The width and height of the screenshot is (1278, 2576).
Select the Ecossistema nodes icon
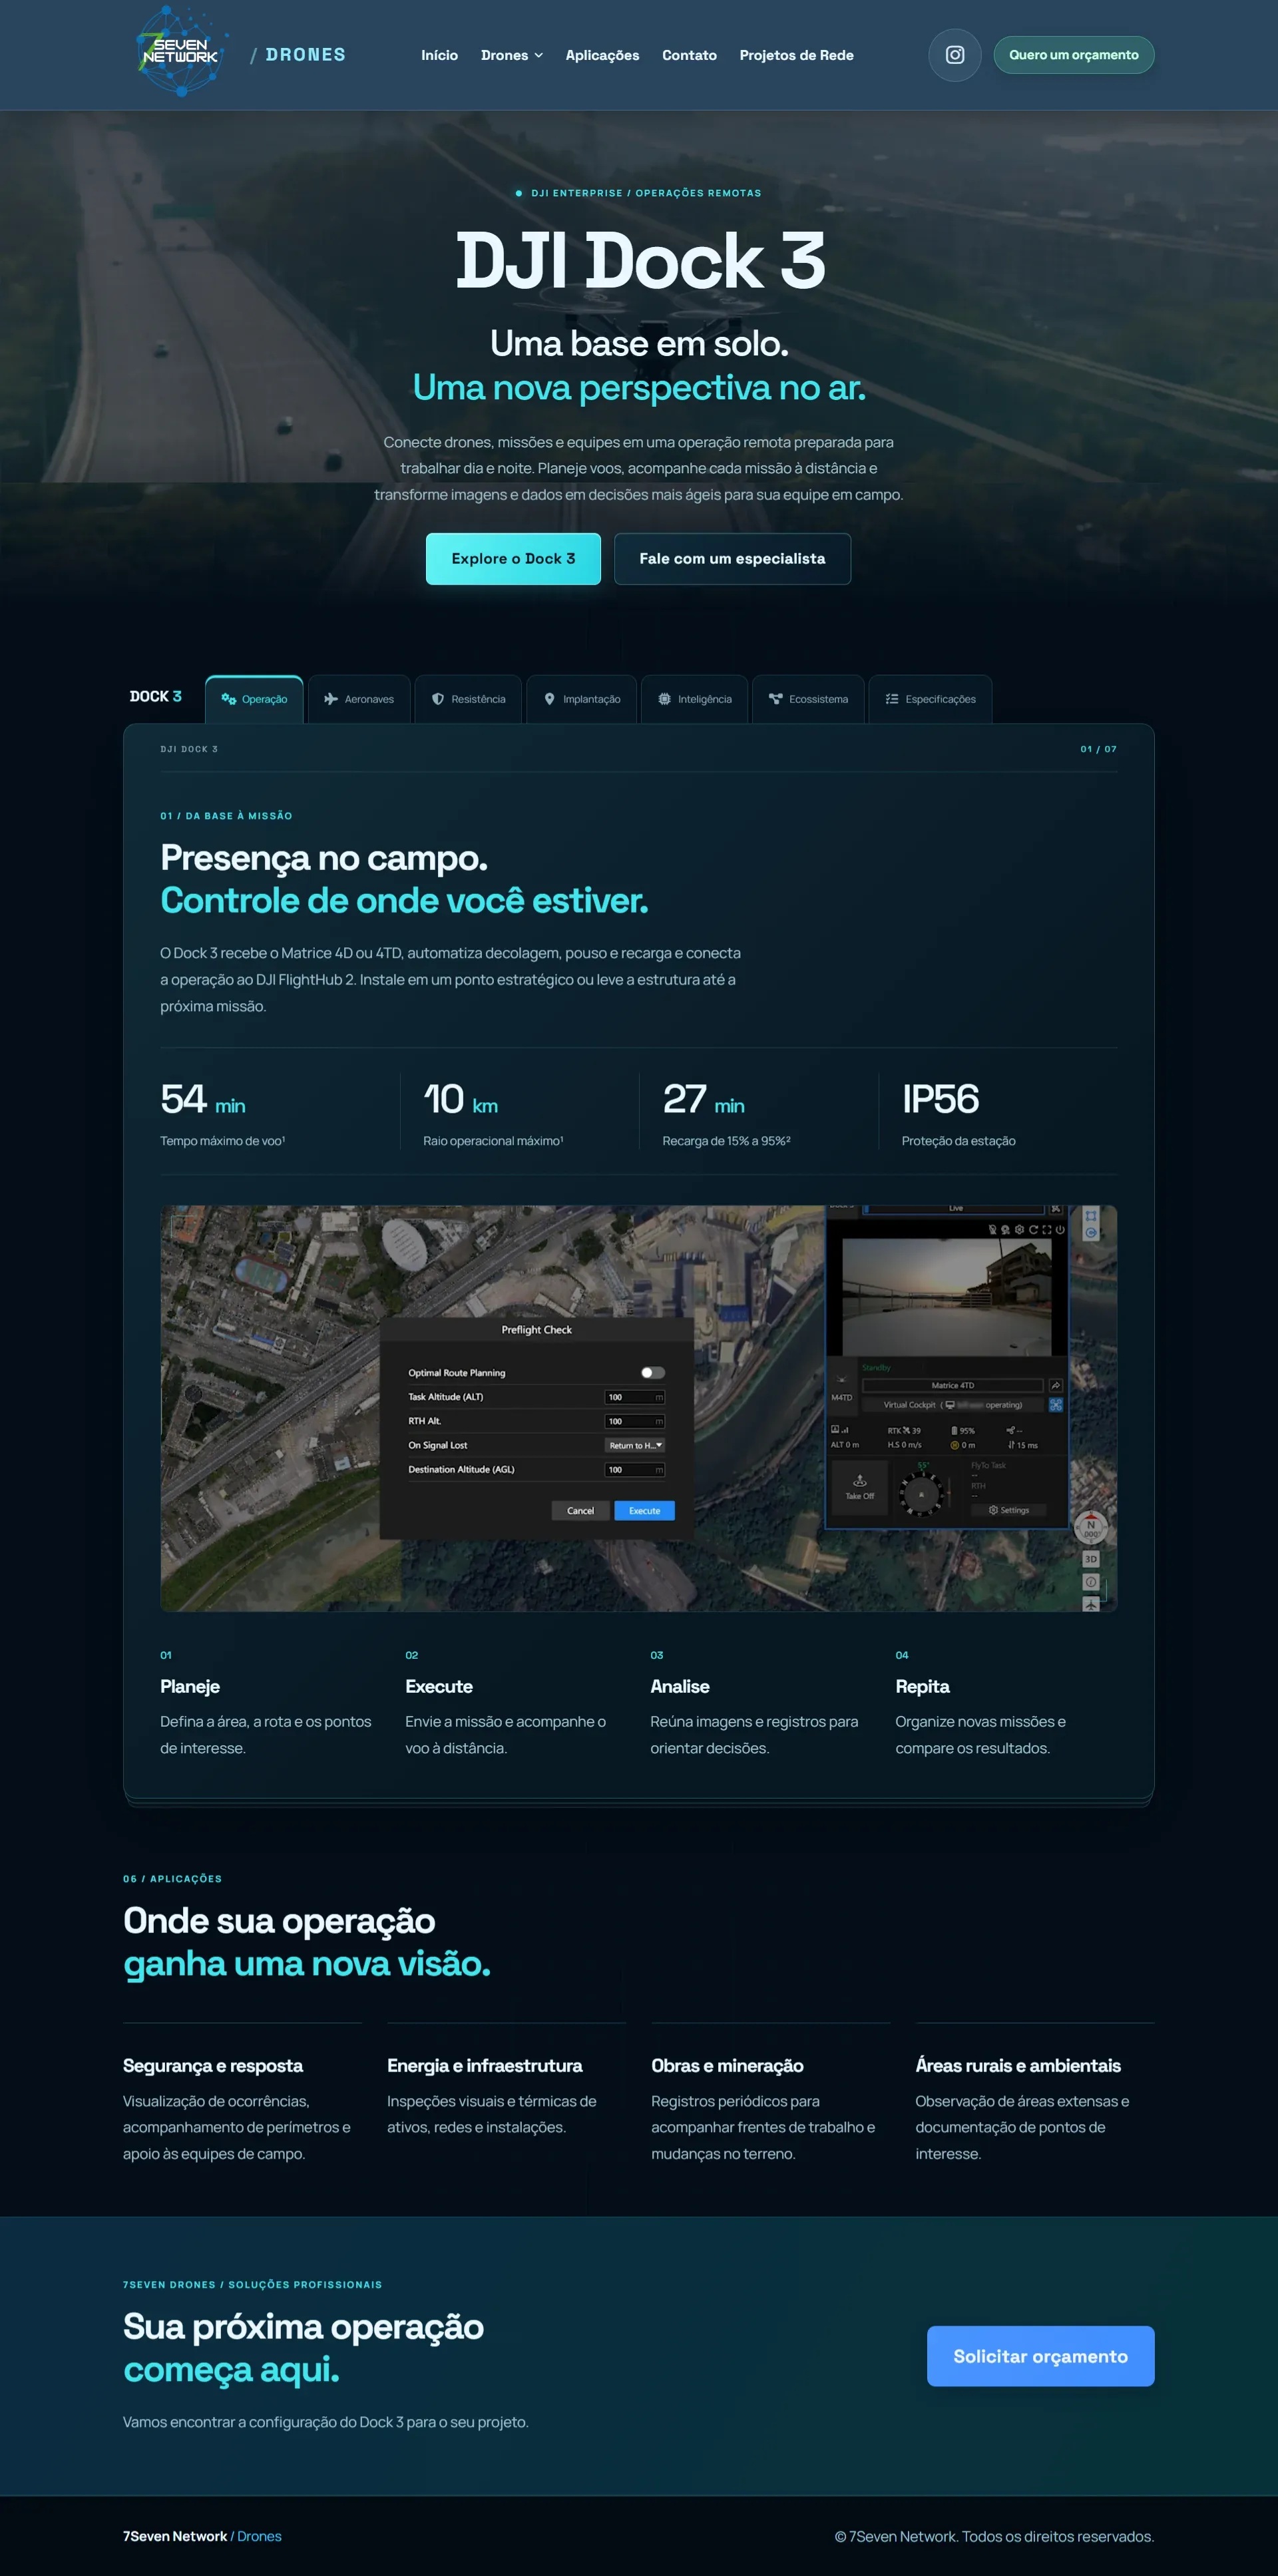coord(775,699)
